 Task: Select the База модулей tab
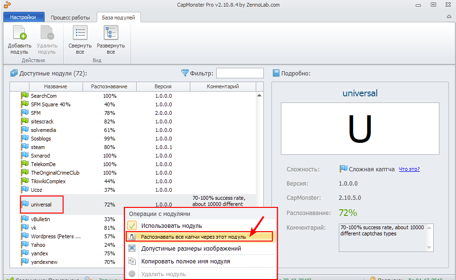point(118,18)
